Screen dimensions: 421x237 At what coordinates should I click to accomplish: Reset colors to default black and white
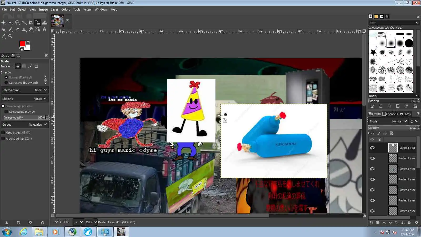click(21, 49)
